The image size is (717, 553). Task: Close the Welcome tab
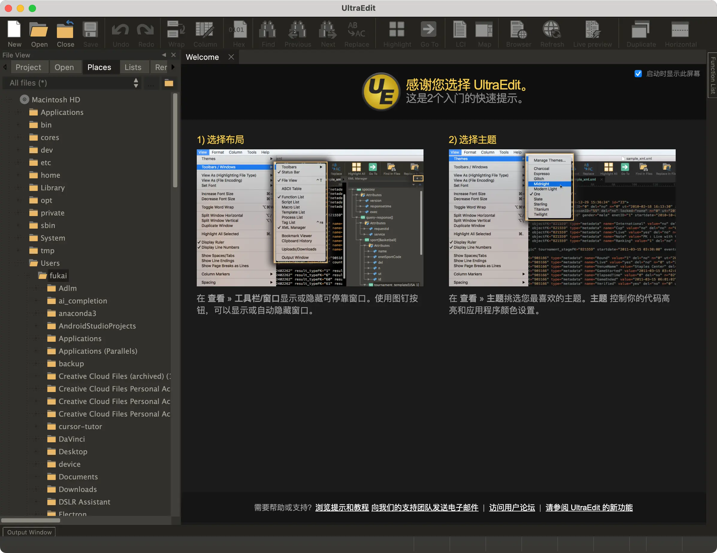[231, 57]
